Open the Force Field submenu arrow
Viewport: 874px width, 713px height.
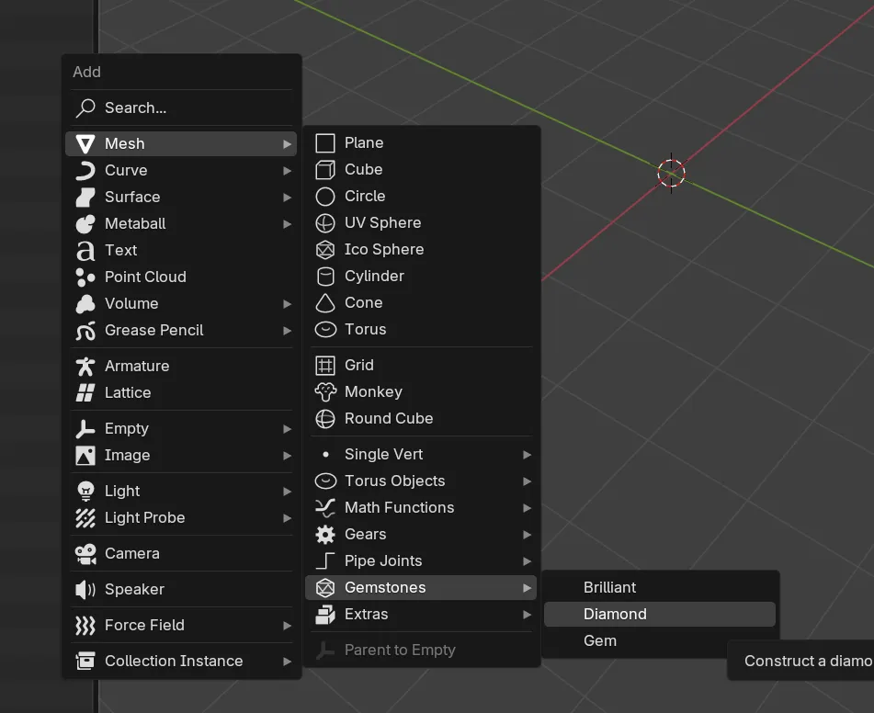pos(287,626)
